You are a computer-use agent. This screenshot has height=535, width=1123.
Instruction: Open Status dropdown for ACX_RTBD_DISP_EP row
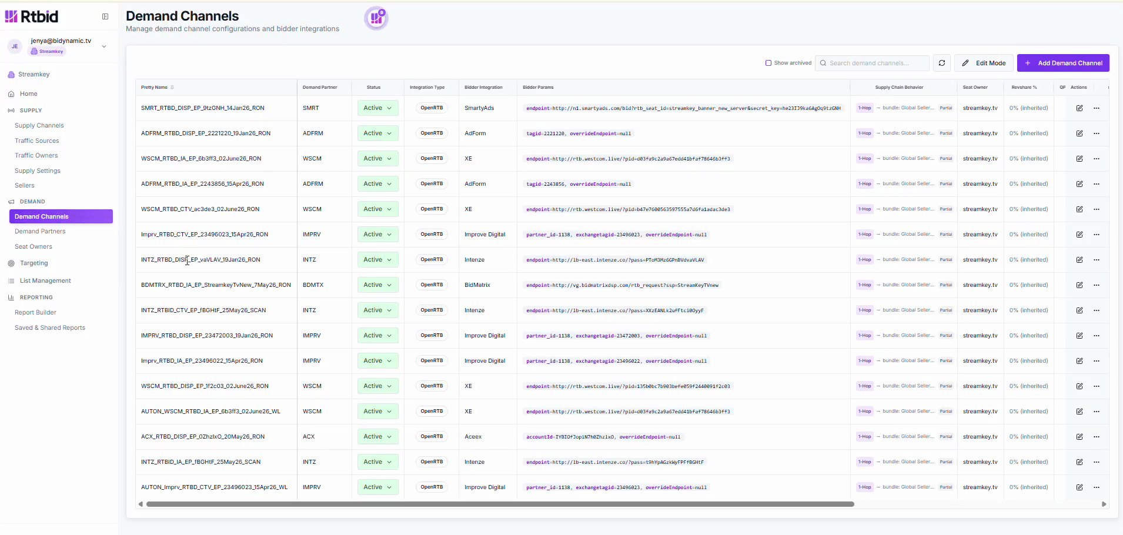tap(377, 437)
